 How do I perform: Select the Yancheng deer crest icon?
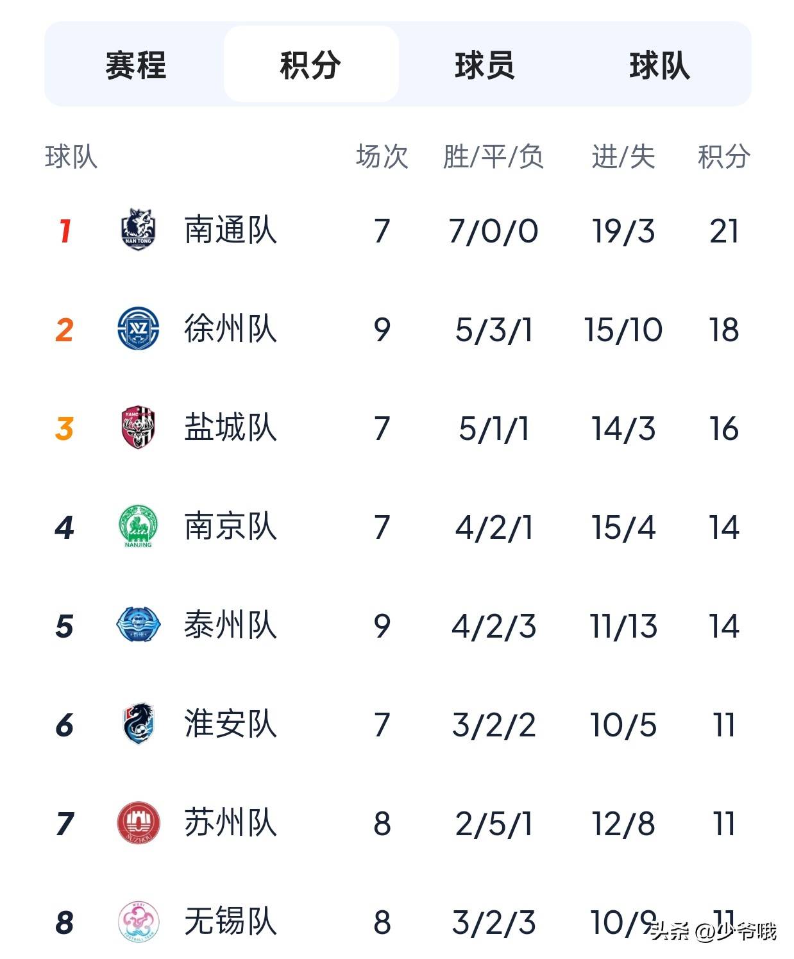point(138,427)
